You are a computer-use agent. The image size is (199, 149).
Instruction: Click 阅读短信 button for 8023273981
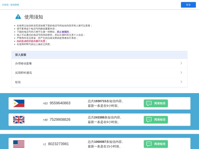click(x=156, y=144)
